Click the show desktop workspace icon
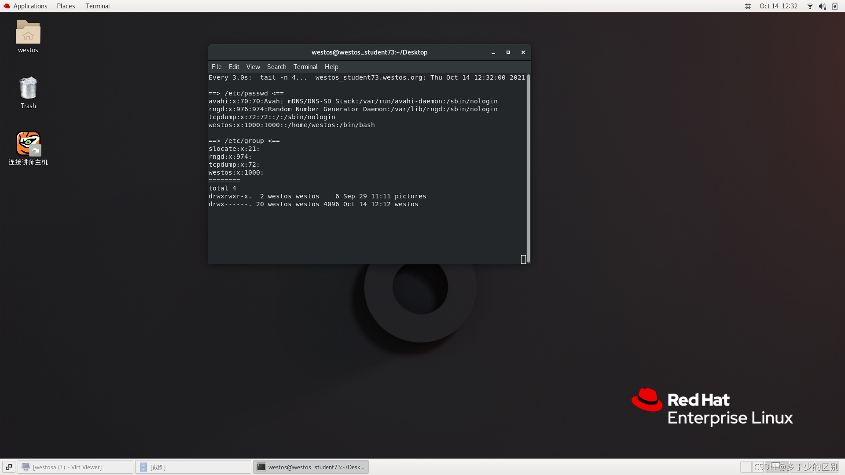 tap(8, 467)
